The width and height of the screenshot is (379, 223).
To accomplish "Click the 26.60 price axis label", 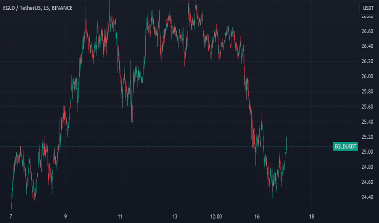I will click(x=367, y=31).
